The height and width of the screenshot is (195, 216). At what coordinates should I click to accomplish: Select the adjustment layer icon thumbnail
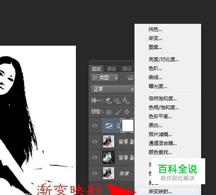(109, 126)
